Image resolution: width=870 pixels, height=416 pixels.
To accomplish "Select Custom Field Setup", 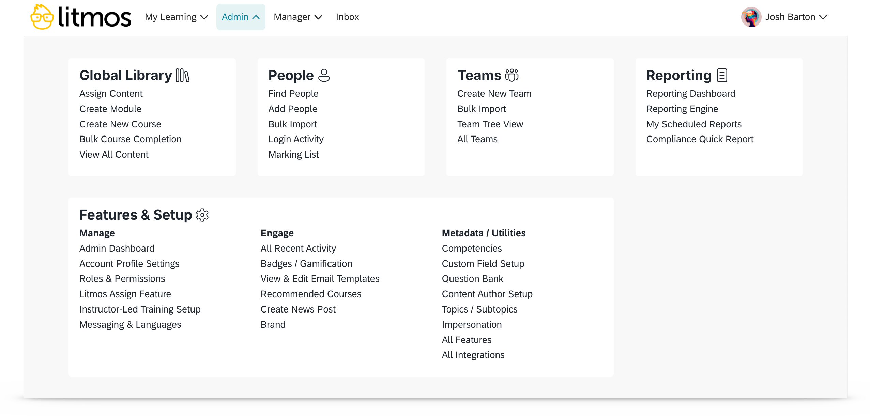I will [483, 263].
